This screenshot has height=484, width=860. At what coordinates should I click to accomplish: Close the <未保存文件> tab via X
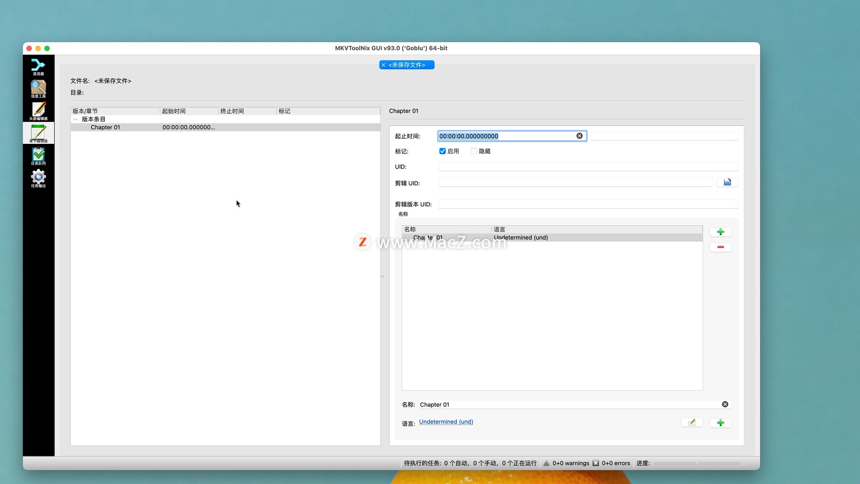point(383,65)
